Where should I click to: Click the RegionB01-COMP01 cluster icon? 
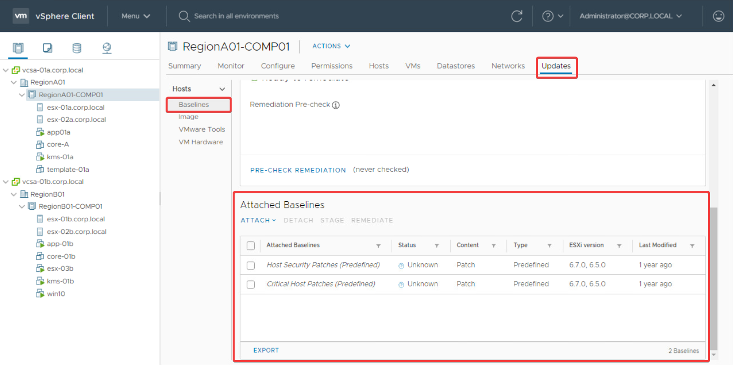coord(32,206)
